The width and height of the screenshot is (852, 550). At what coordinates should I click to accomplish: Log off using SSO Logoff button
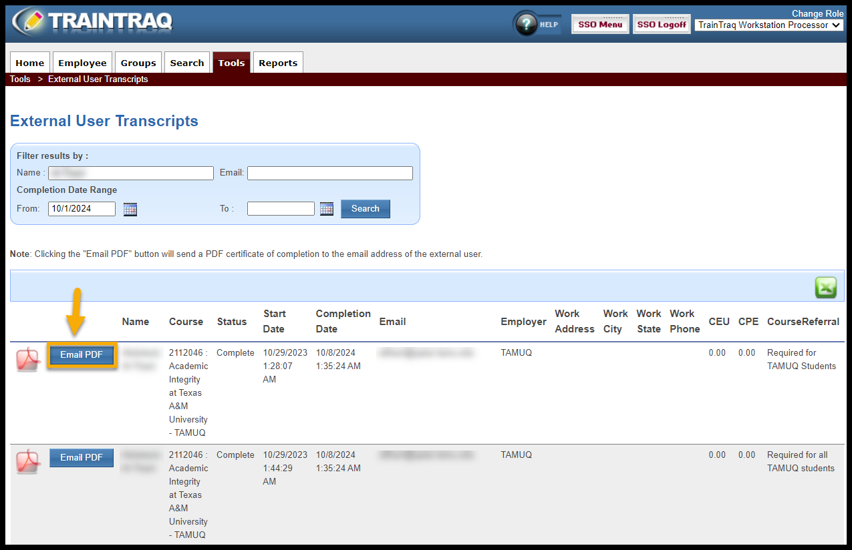click(662, 25)
